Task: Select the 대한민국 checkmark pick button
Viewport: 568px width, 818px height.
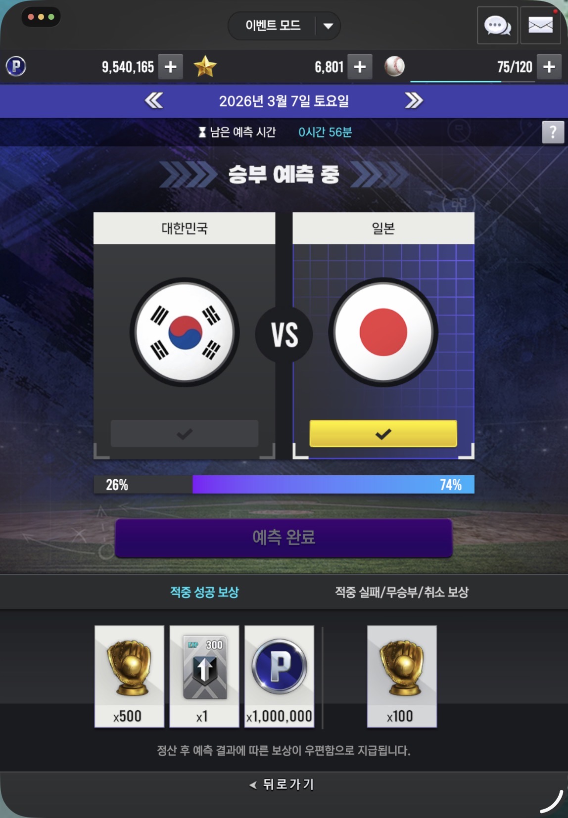Action: tap(185, 434)
